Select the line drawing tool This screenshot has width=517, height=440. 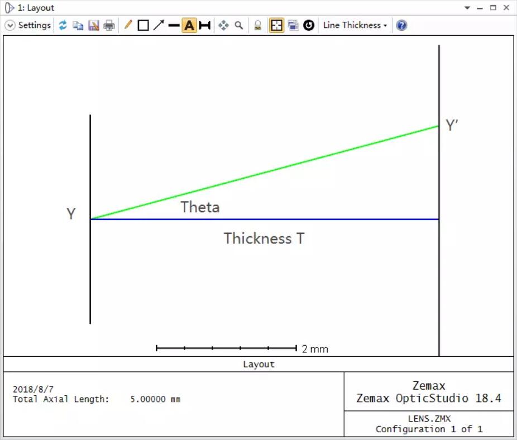174,25
